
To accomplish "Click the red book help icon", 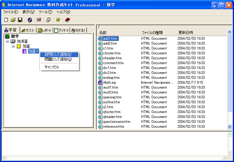I will (67, 20).
